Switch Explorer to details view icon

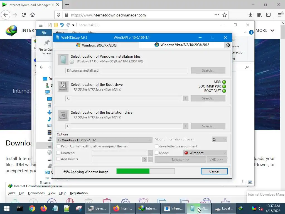244,182
